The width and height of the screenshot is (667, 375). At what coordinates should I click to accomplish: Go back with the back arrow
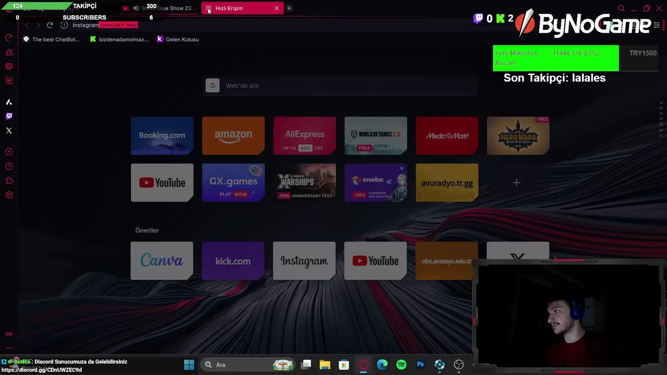(x=27, y=25)
